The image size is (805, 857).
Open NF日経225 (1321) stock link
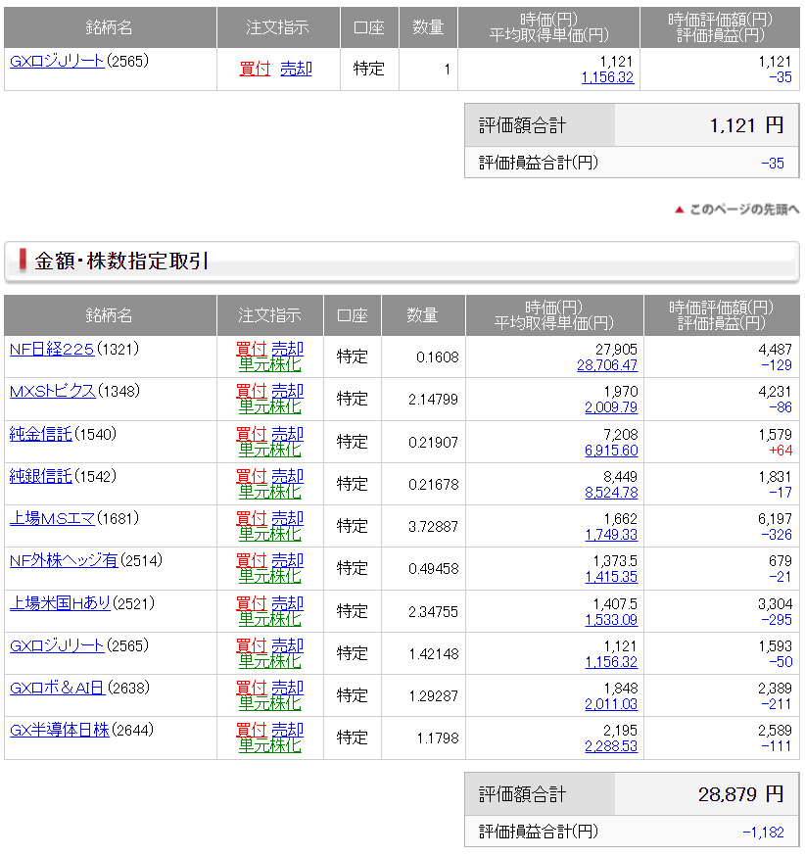tap(52, 349)
